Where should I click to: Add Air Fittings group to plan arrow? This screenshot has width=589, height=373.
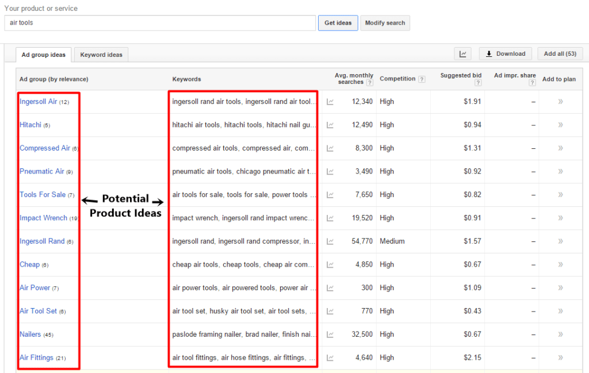[x=560, y=357]
